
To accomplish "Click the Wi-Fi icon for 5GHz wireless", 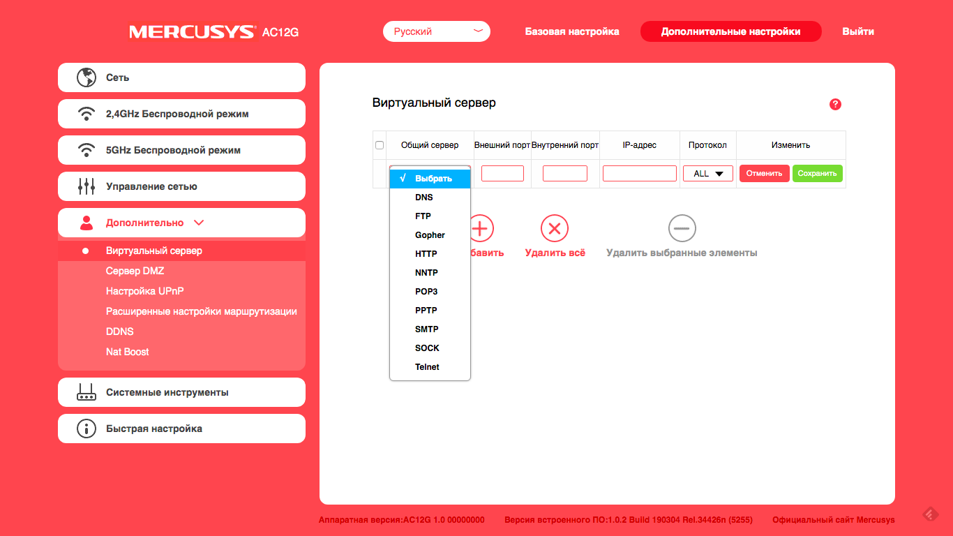I will coord(87,150).
